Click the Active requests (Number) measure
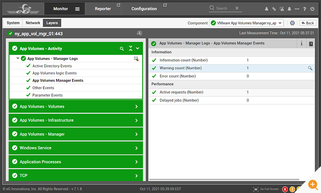321x193 pixels. pyautogui.click(x=181, y=92)
